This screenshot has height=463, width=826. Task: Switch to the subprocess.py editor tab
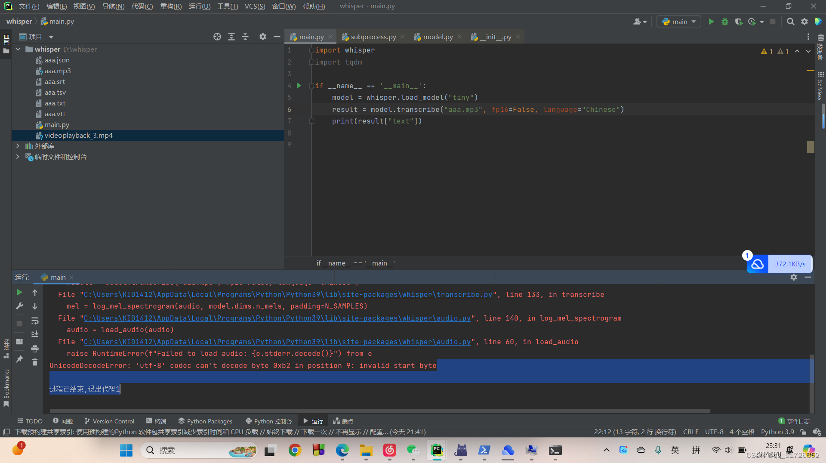[x=373, y=37]
